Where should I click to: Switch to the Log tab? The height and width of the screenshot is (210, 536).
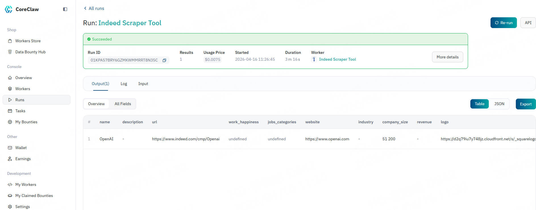(x=124, y=84)
